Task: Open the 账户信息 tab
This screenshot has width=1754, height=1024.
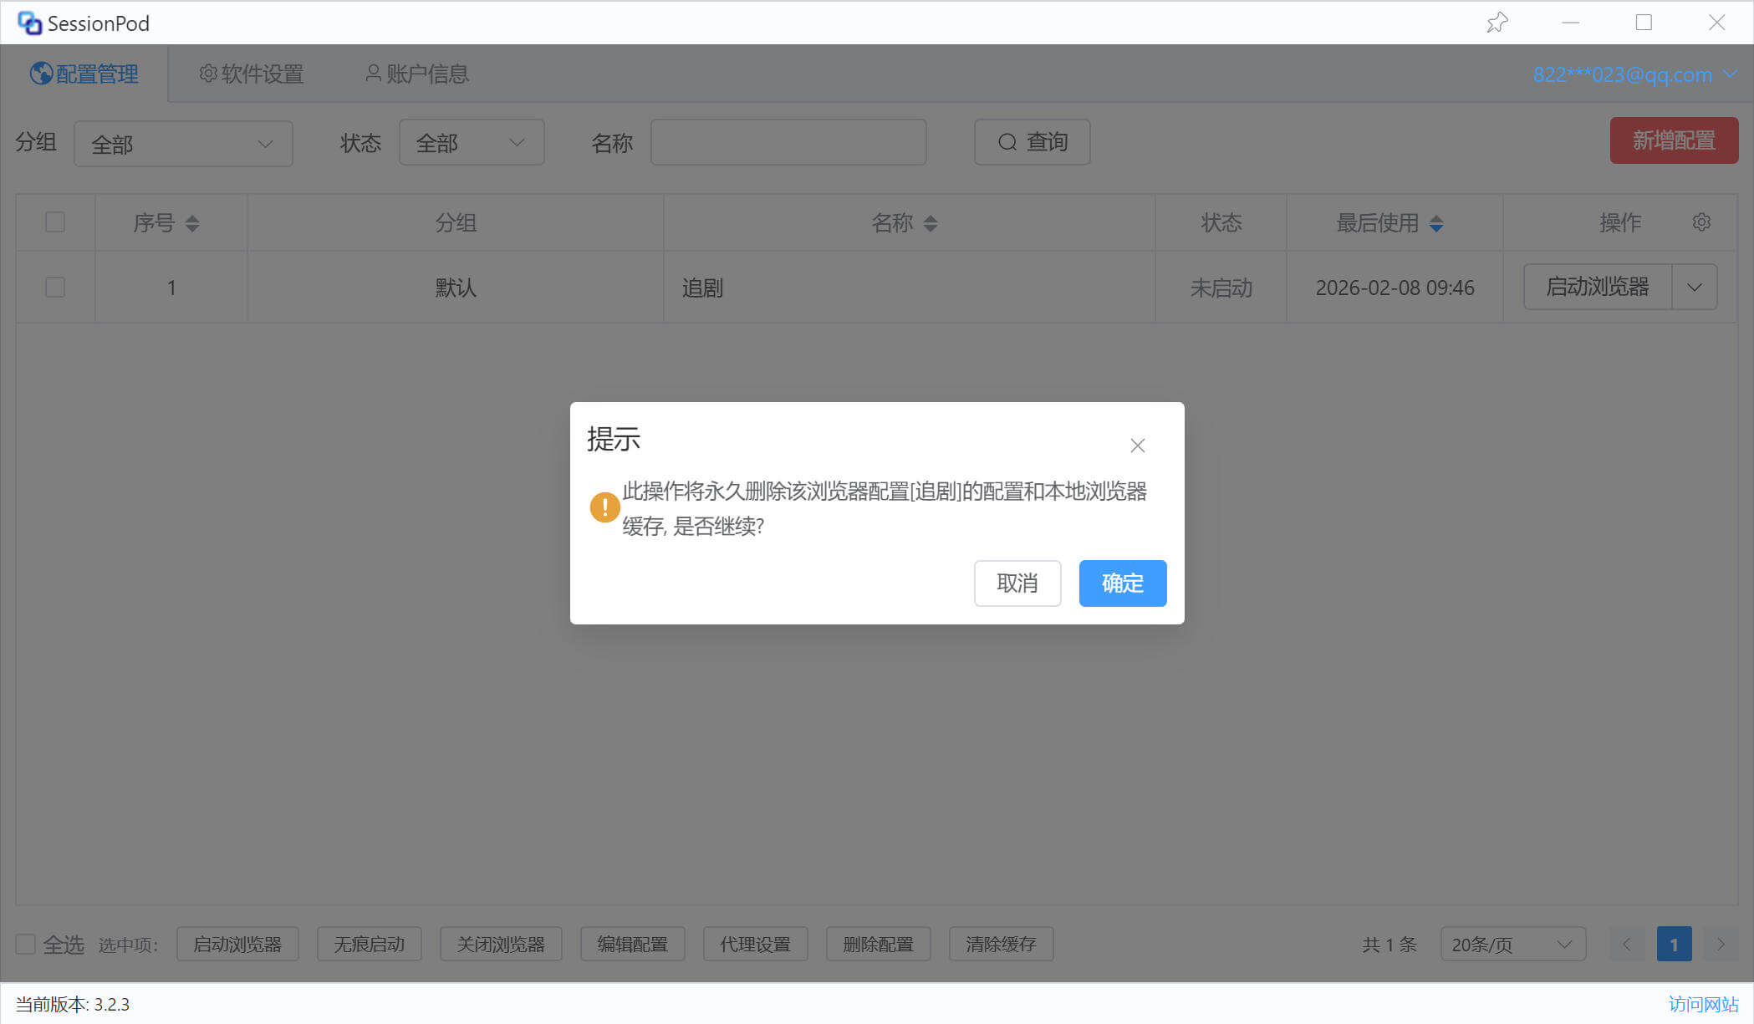Action: 416,74
